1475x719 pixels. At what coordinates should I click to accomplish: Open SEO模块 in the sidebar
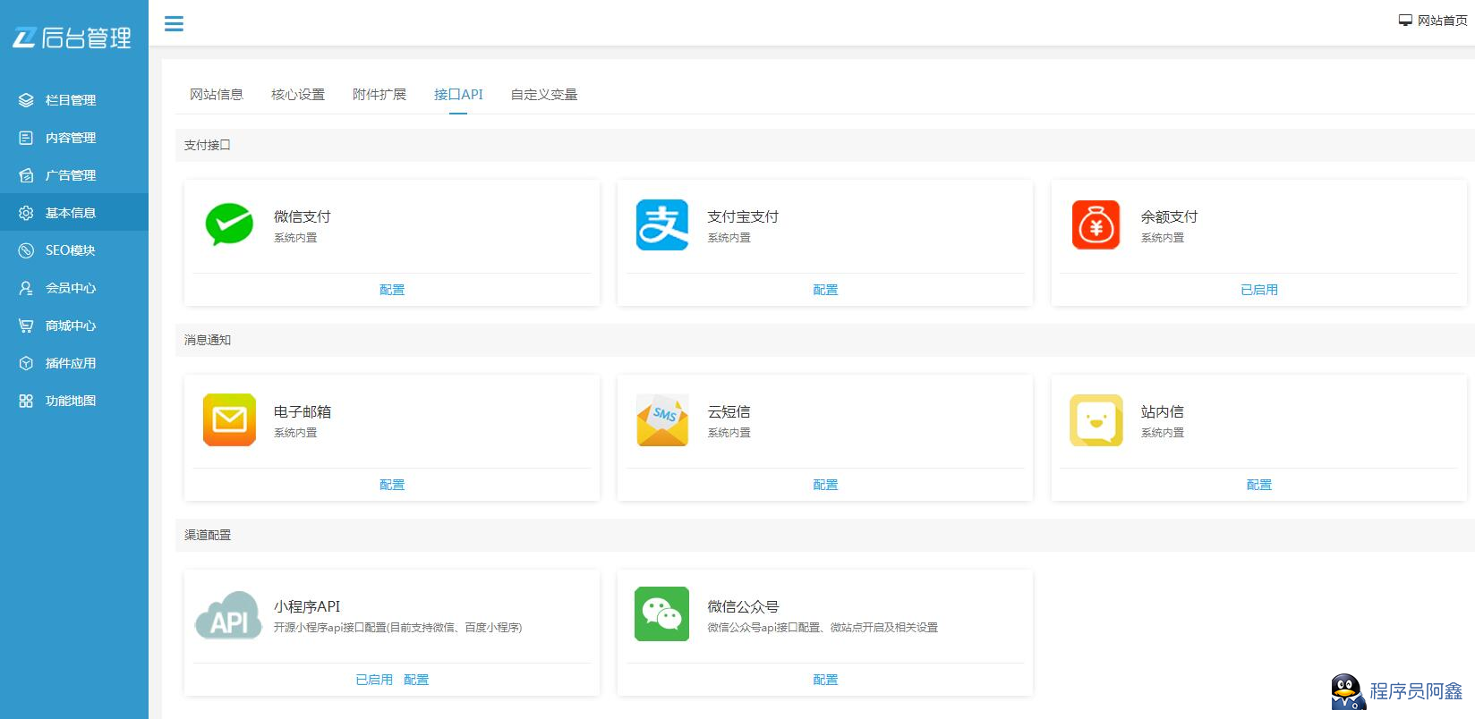(x=70, y=250)
